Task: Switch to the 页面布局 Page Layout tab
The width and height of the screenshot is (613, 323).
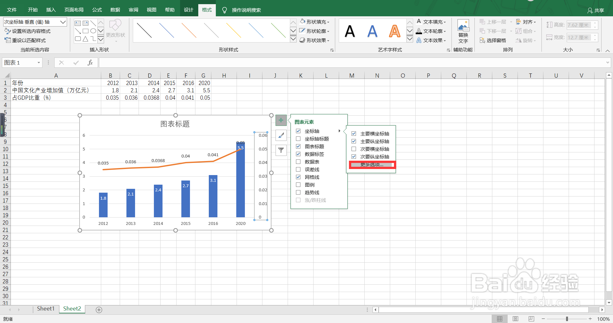Action: (x=74, y=10)
